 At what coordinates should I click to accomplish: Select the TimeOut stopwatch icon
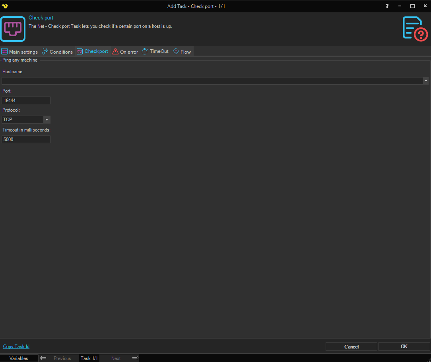click(145, 52)
